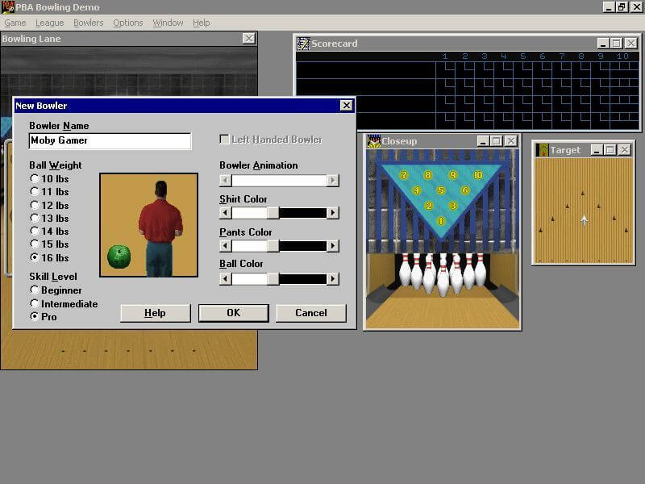This screenshot has height=484, width=645.
Task: Click Pants Color right arrow
Action: [333, 246]
